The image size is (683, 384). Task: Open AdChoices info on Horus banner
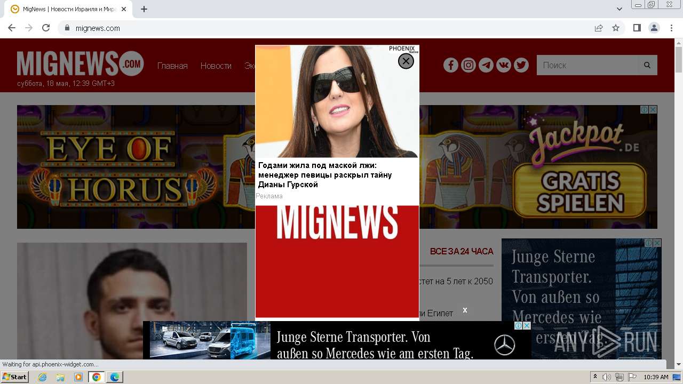[645, 109]
